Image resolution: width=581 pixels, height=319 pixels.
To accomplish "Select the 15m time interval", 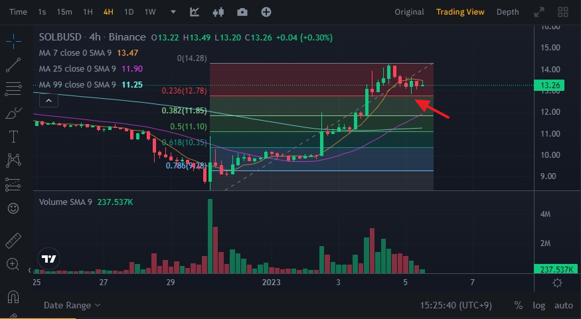I will tap(64, 12).
